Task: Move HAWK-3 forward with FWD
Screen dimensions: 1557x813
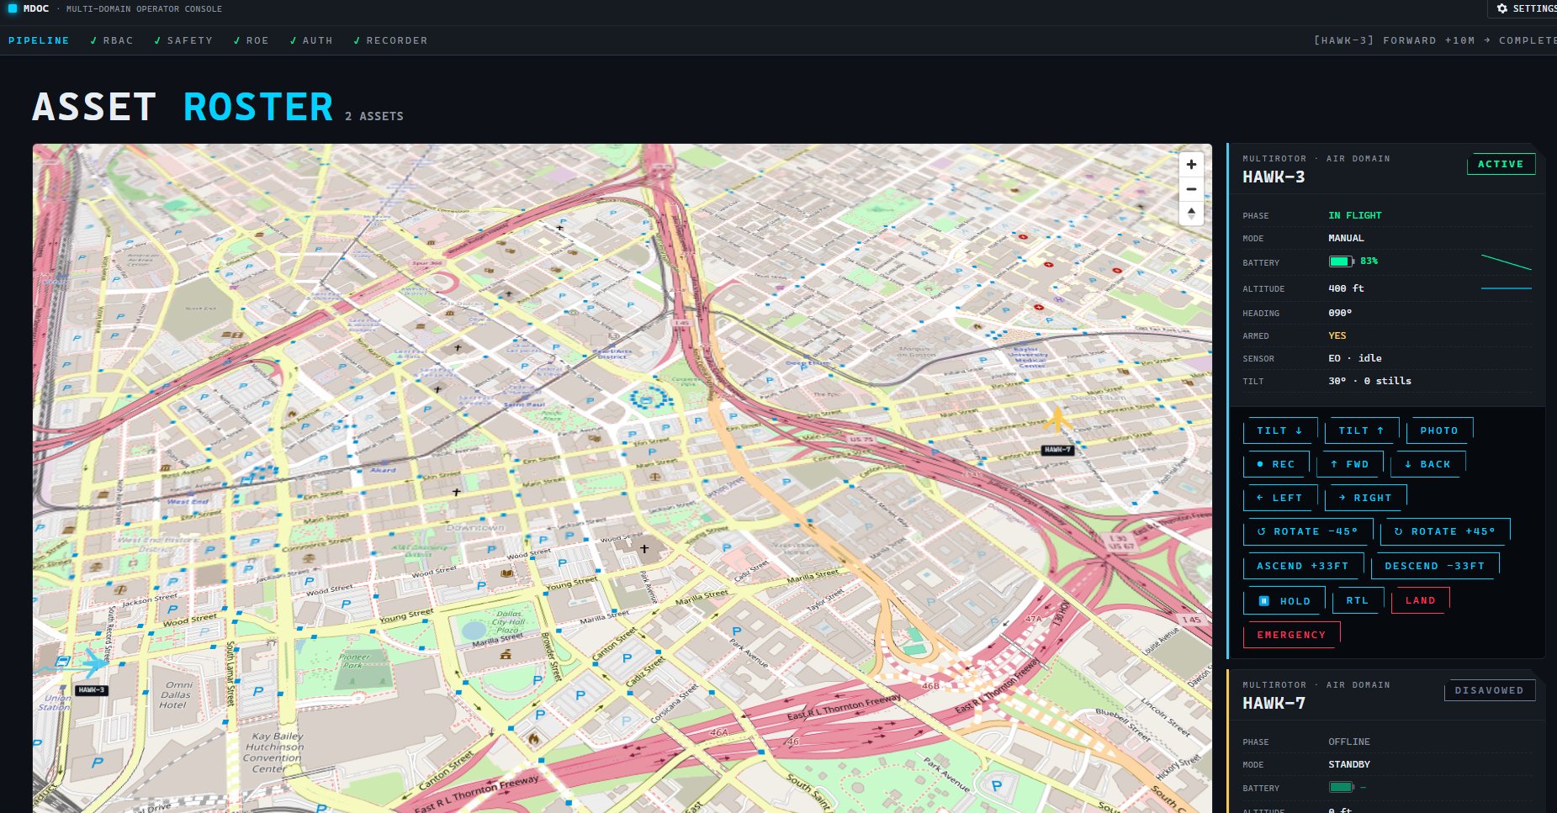Action: (1350, 464)
